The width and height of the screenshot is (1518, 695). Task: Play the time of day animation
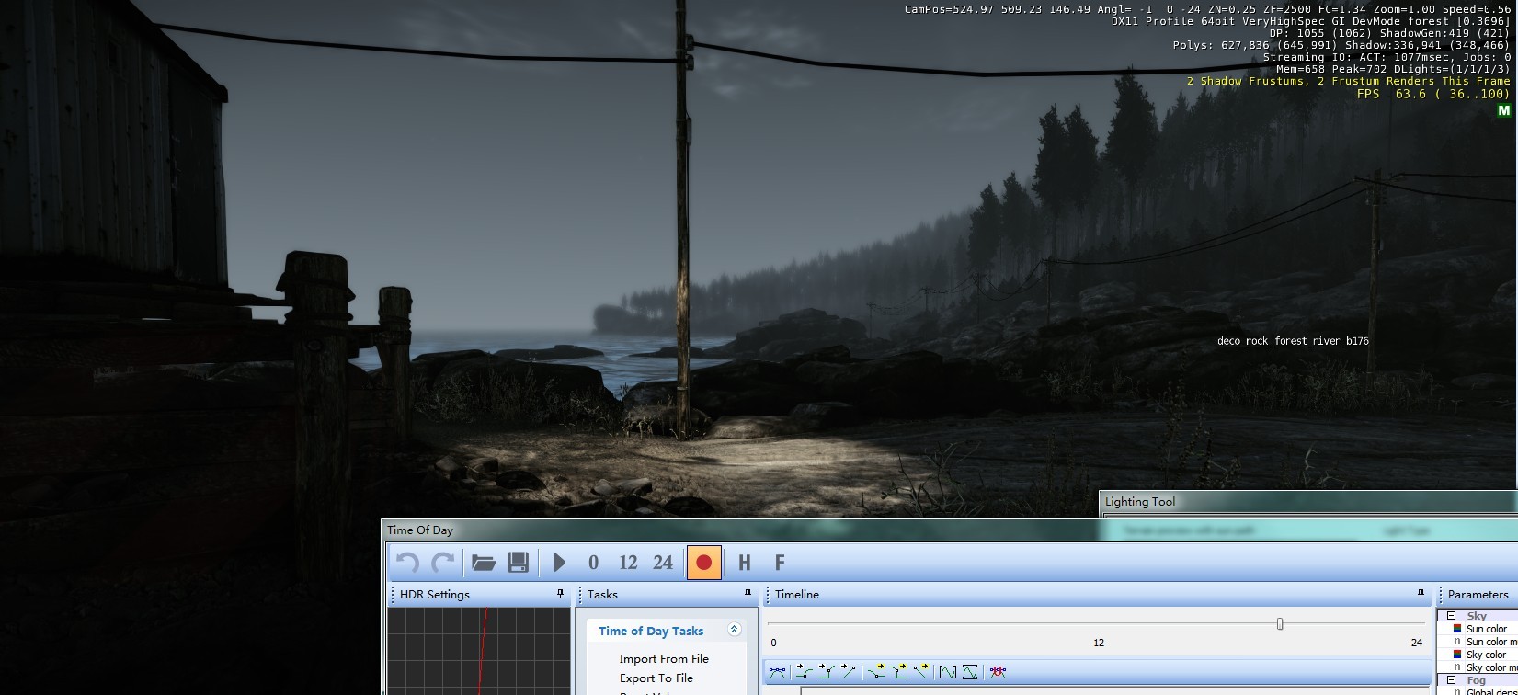(559, 563)
